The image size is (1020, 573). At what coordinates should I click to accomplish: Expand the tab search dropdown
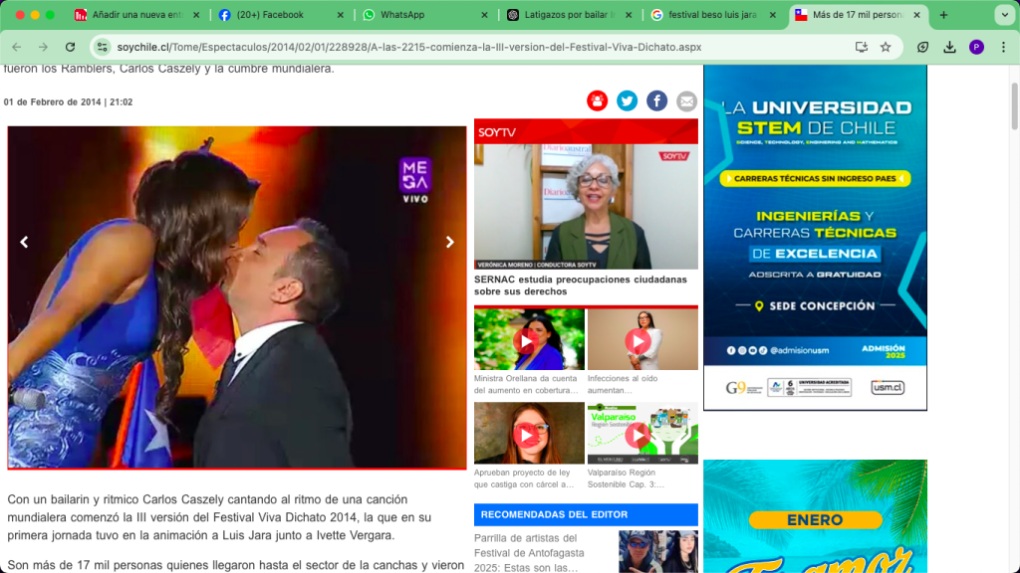pyautogui.click(x=1004, y=15)
